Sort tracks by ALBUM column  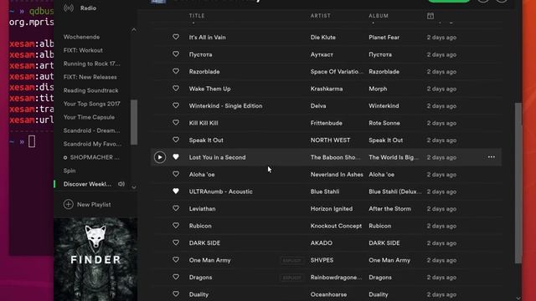click(379, 16)
